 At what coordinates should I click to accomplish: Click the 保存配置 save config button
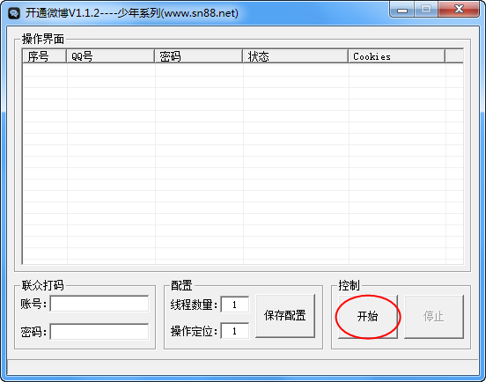tap(285, 316)
